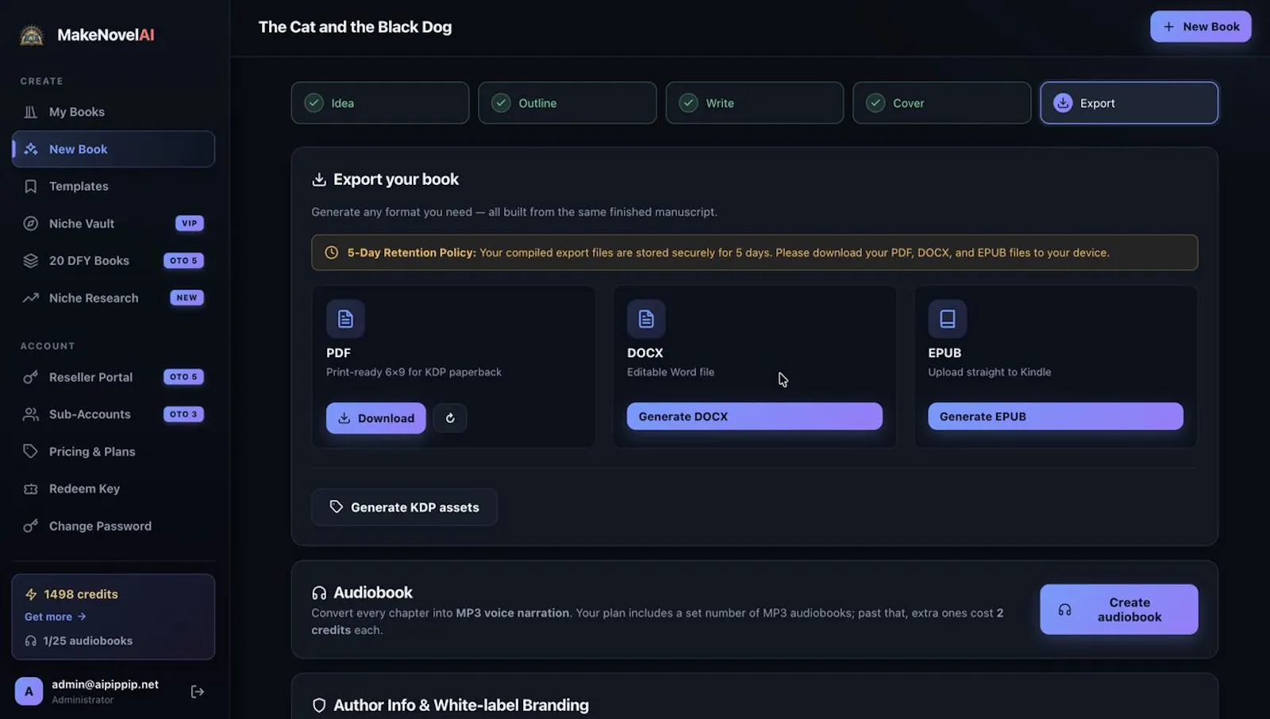Click the regenerate PDF refresh icon

point(450,418)
